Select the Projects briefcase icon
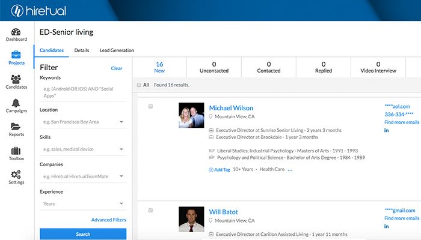Image resolution: width=421 pixels, height=240 pixels. click(x=16, y=55)
